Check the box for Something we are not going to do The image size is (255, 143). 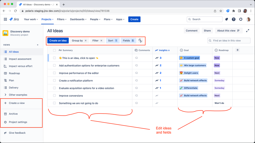point(54,103)
